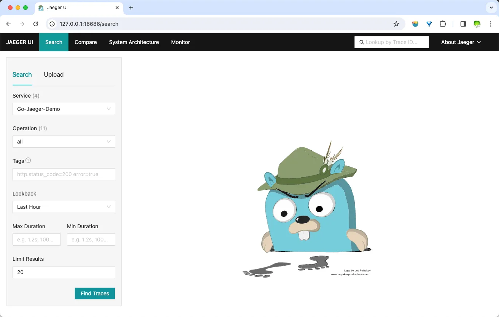Click the Tags help question mark icon

[x=28, y=161]
